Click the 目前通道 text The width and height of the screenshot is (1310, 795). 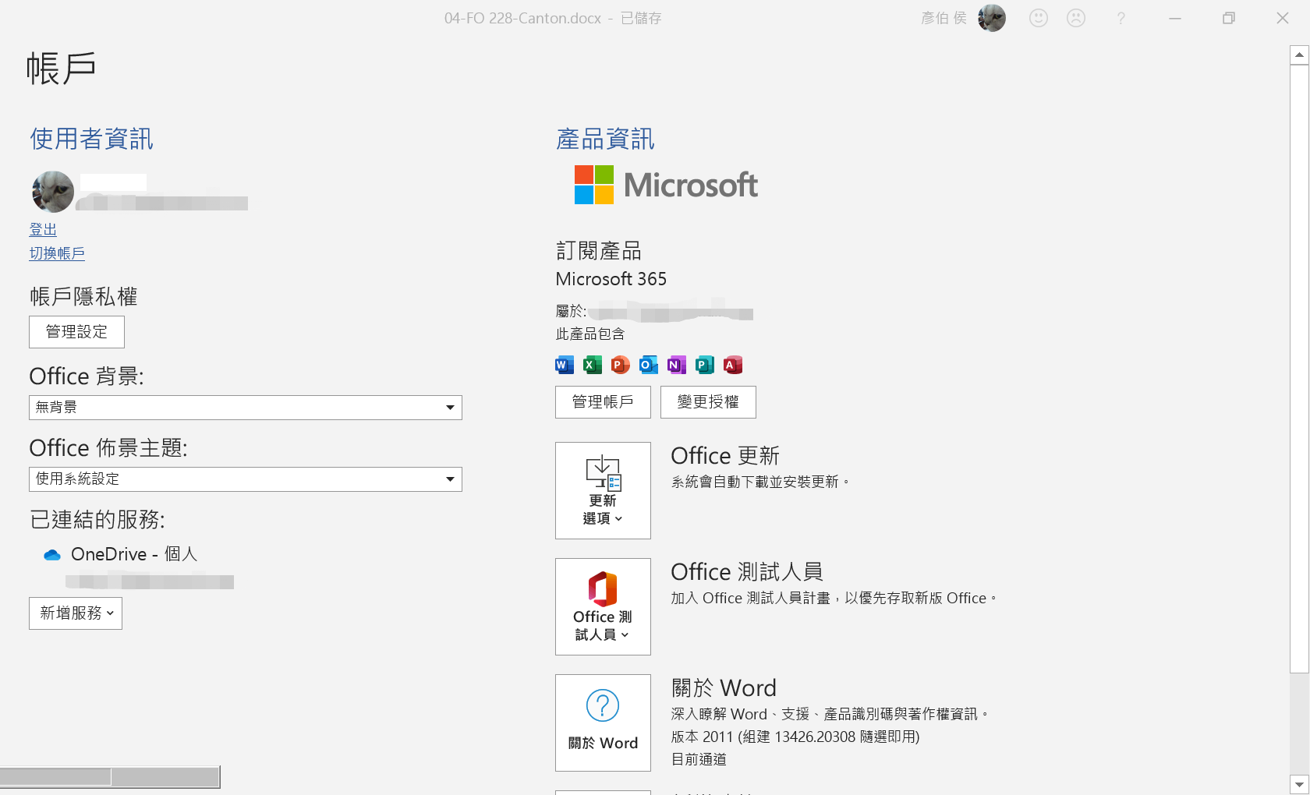[x=699, y=759]
